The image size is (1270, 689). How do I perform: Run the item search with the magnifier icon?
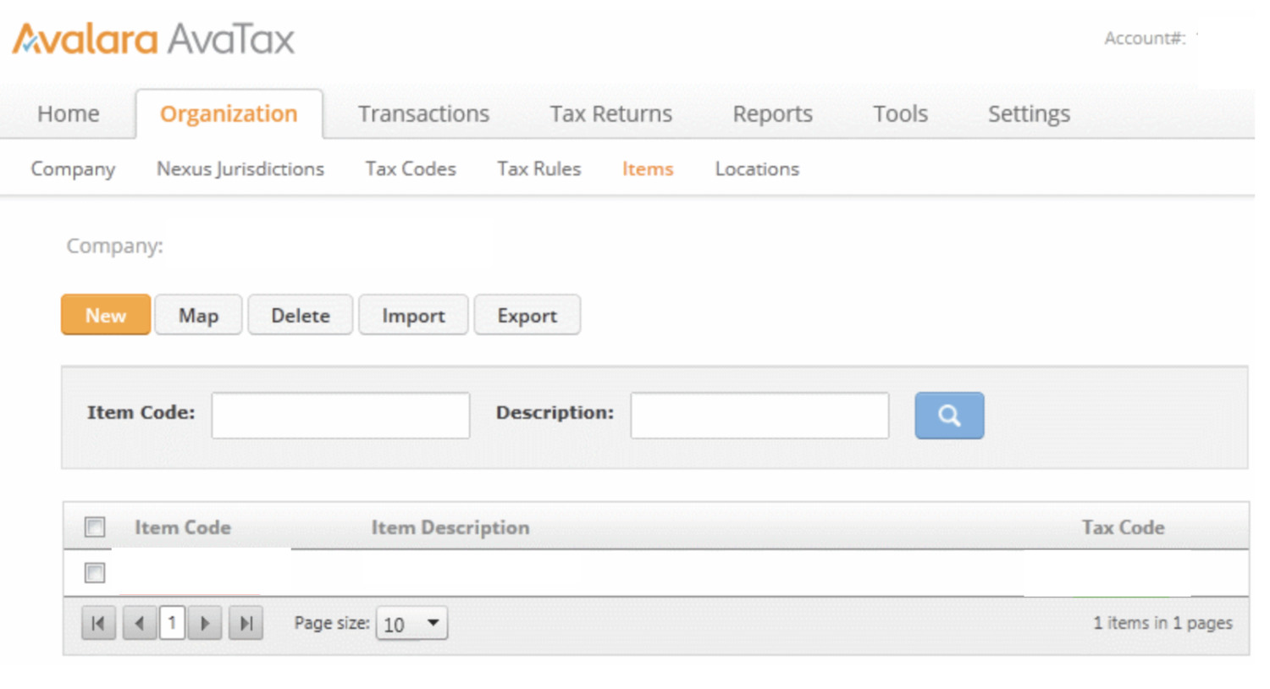948,416
